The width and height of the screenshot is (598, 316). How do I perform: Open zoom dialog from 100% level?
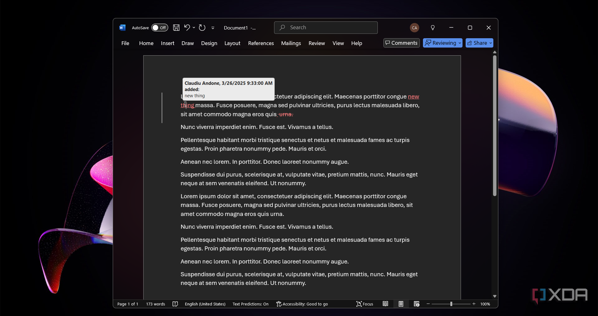pos(485,304)
